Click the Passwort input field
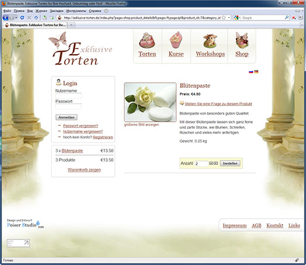The width and height of the screenshot is (306, 265). 69,107
